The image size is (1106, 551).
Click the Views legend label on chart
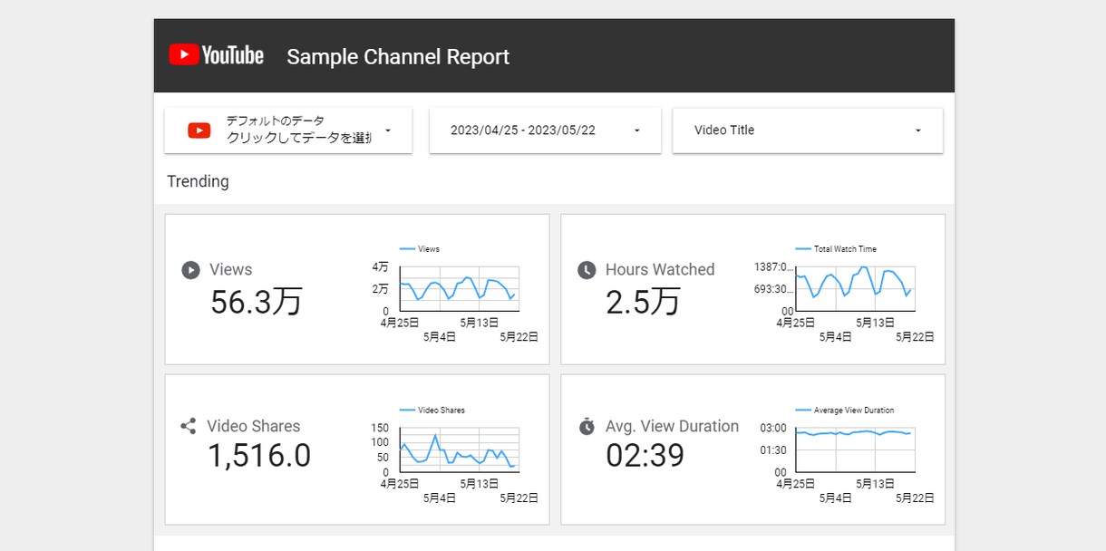[x=429, y=249]
